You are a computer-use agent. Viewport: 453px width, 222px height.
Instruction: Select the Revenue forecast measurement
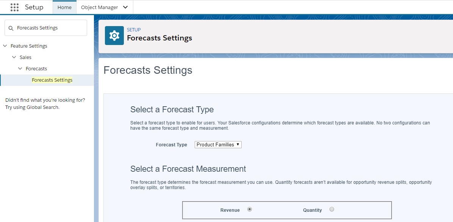[x=250, y=208]
